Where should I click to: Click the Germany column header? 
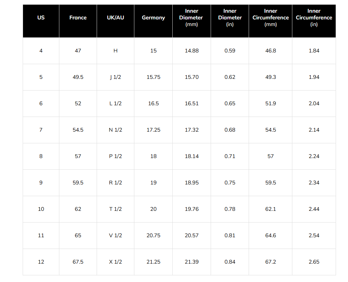[x=153, y=17]
